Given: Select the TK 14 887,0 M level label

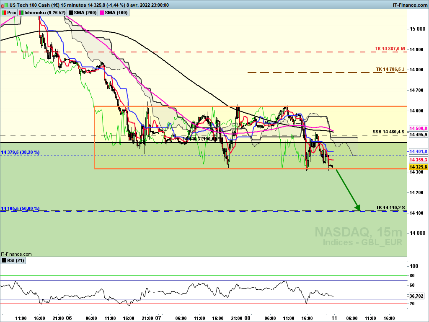Looking at the screenshot, I should tap(390, 49).
